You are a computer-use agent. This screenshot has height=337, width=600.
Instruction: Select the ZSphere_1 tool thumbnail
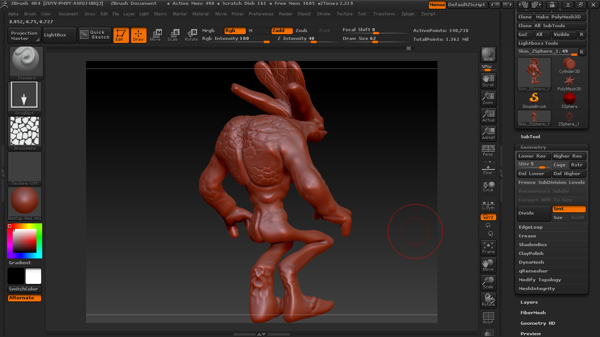coord(569,118)
